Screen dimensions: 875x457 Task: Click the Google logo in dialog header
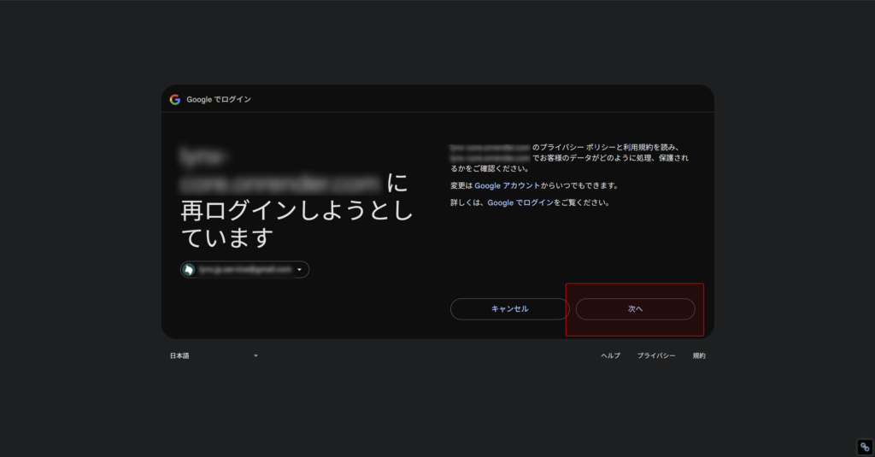click(175, 99)
